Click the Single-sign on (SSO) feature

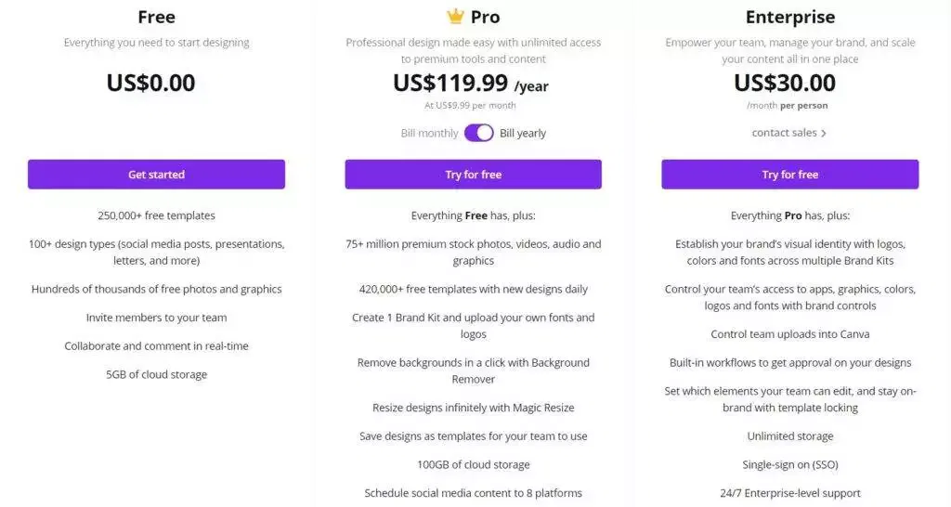coord(789,464)
